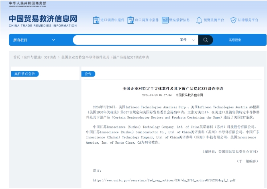Click the article headline 美国企业对特定半导体器件
The image size is (267, 189).
pos(173,89)
